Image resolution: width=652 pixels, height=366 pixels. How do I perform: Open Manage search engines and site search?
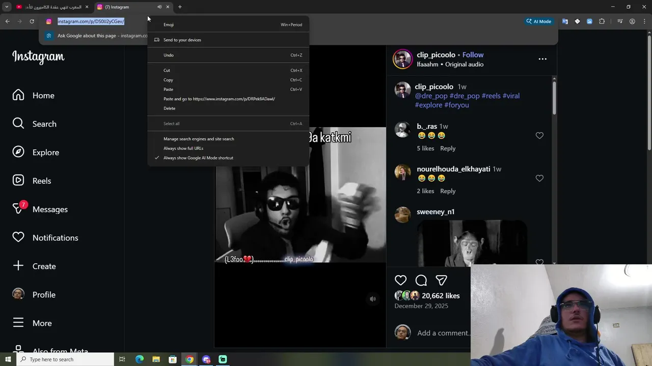click(228, 139)
